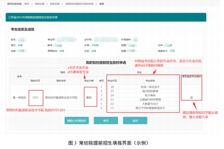Select the 江苏省2023年高职院校提前招生院校申请 header bar
224x149 pixels.
click(106, 17)
